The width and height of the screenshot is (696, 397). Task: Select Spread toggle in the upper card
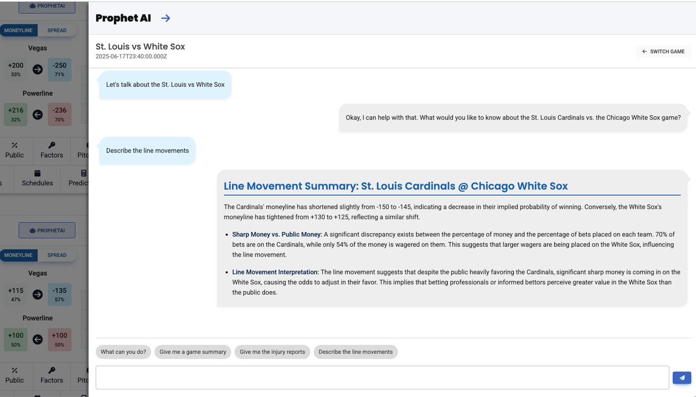57,30
